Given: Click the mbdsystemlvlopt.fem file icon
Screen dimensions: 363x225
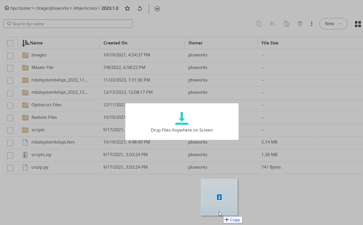Looking at the screenshot, I should pos(25,142).
